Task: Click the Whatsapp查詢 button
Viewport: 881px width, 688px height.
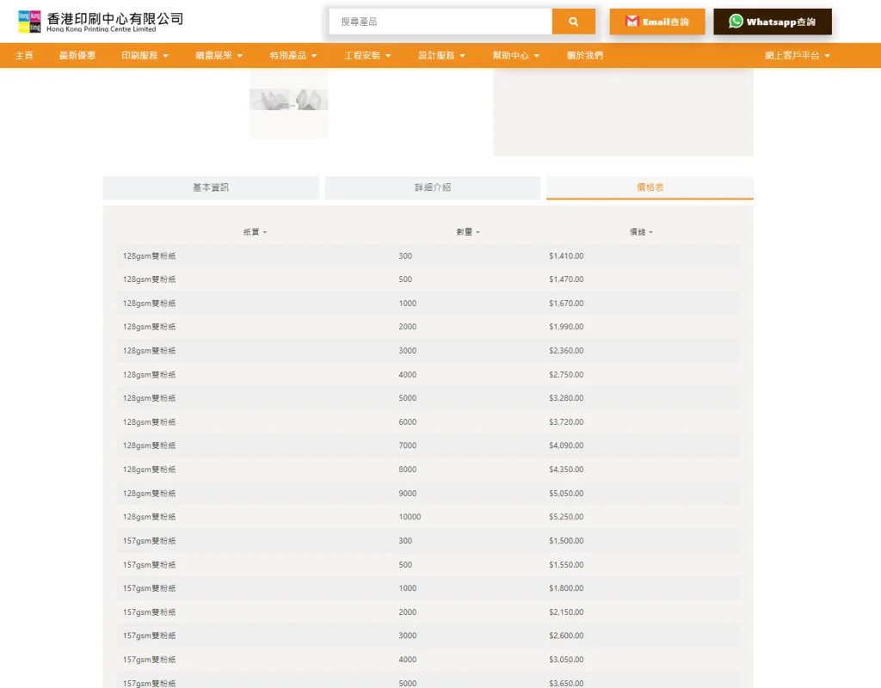Action: click(772, 21)
